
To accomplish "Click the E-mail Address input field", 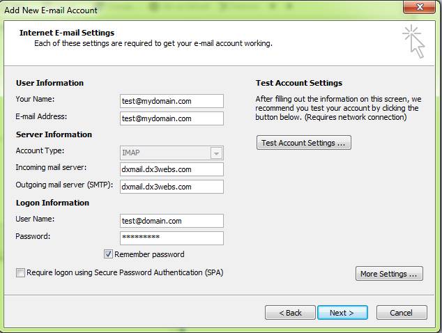I will (x=172, y=118).
